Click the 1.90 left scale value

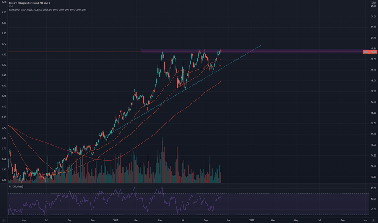4,23
